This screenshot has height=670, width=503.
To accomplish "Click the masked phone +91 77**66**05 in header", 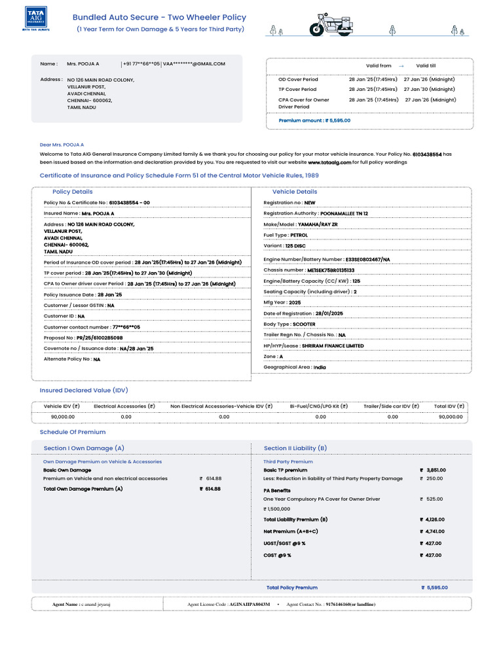I will tap(141, 64).
